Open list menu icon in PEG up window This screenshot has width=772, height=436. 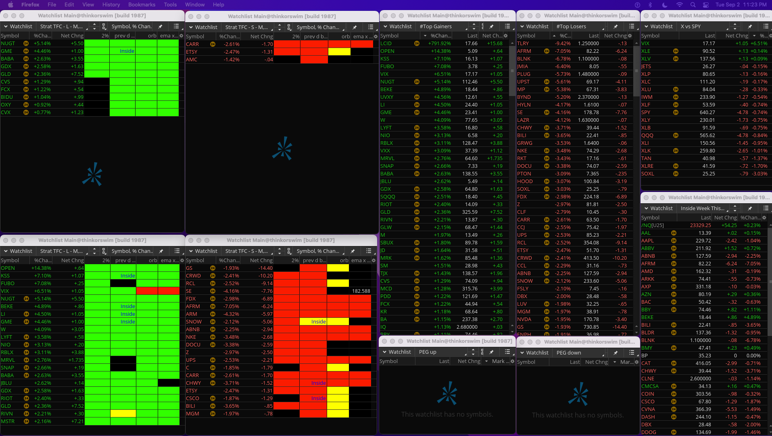click(x=507, y=352)
